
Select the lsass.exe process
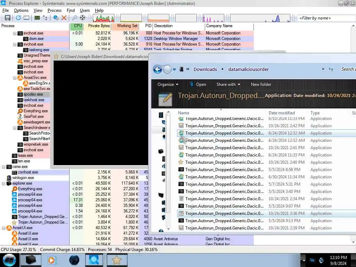pos(25,155)
